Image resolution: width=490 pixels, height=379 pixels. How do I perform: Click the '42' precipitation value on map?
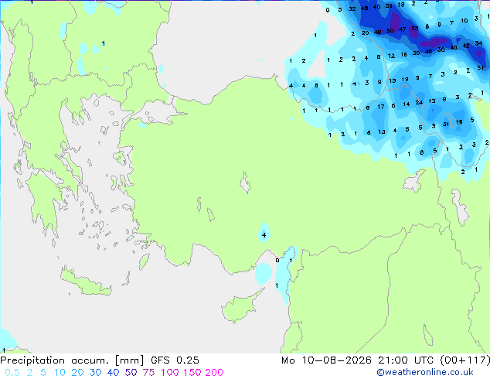pos(466,46)
